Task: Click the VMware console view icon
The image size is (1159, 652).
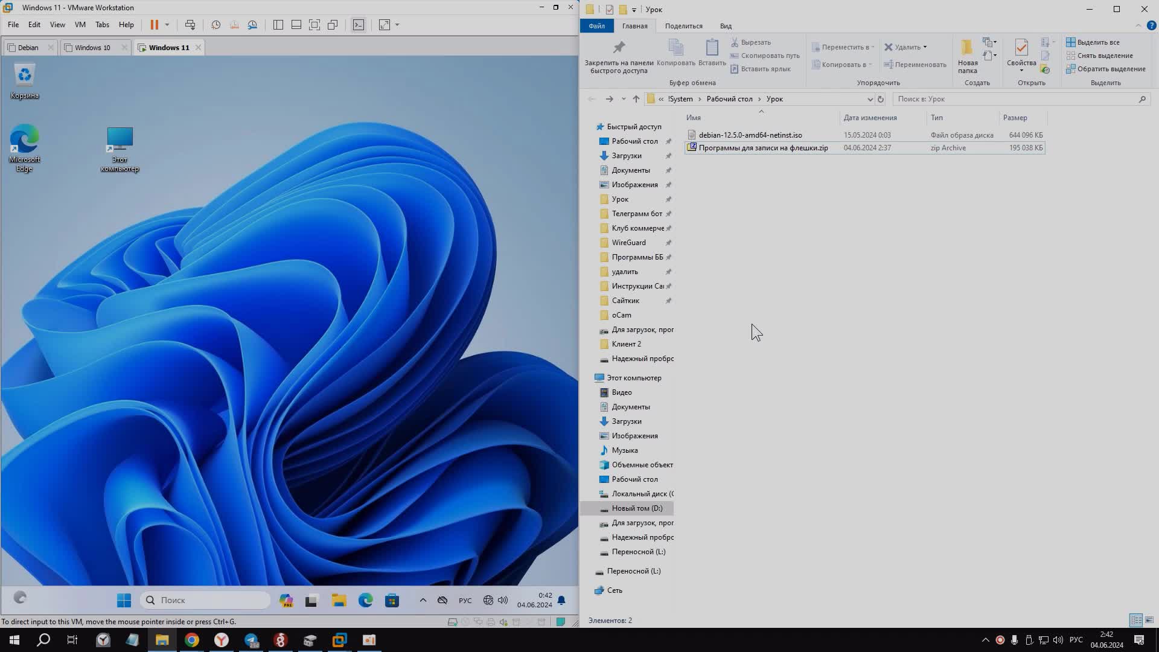Action: (359, 25)
